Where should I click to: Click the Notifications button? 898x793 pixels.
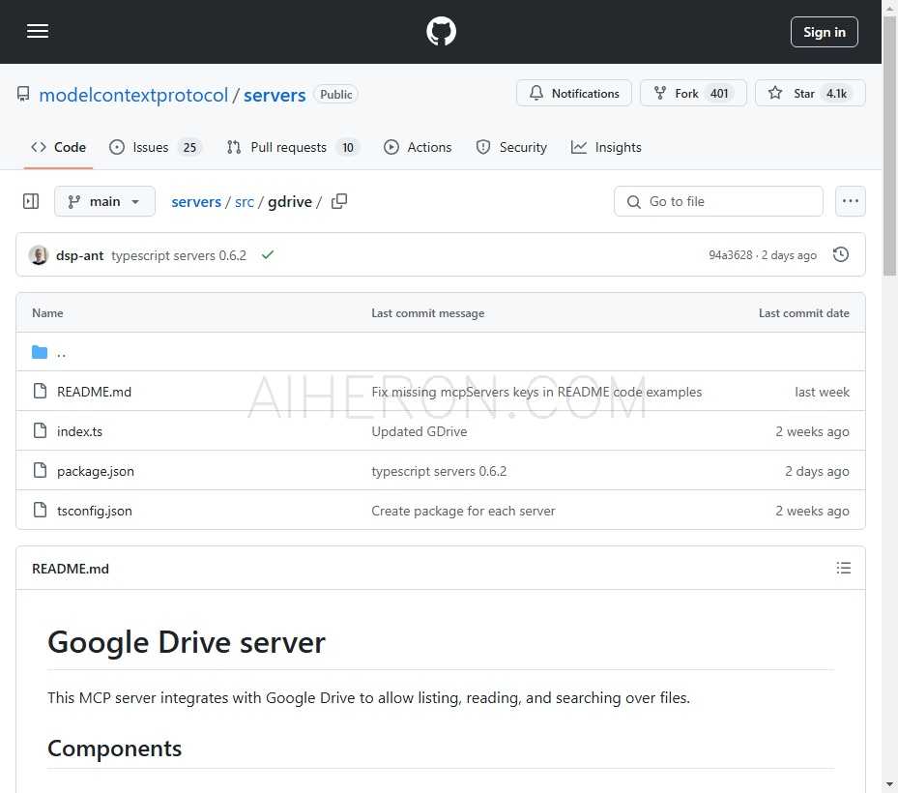coord(574,94)
